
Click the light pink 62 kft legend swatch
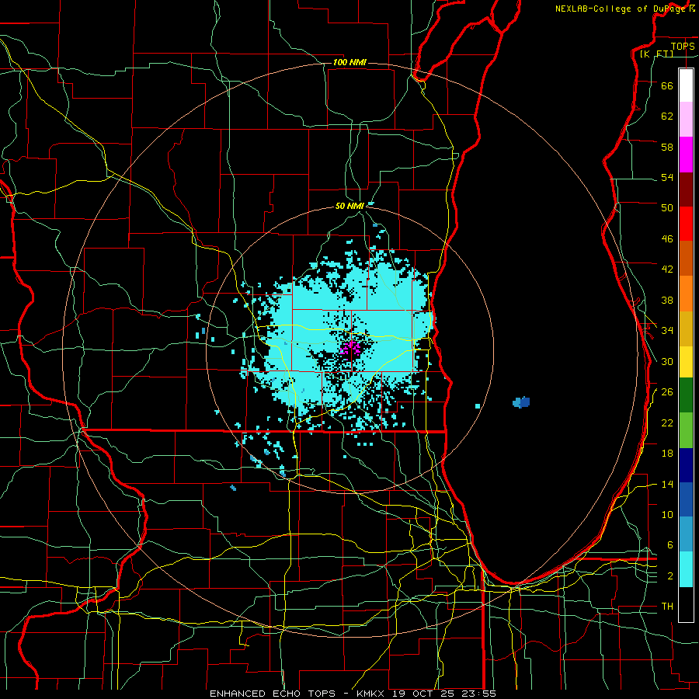tap(686, 120)
